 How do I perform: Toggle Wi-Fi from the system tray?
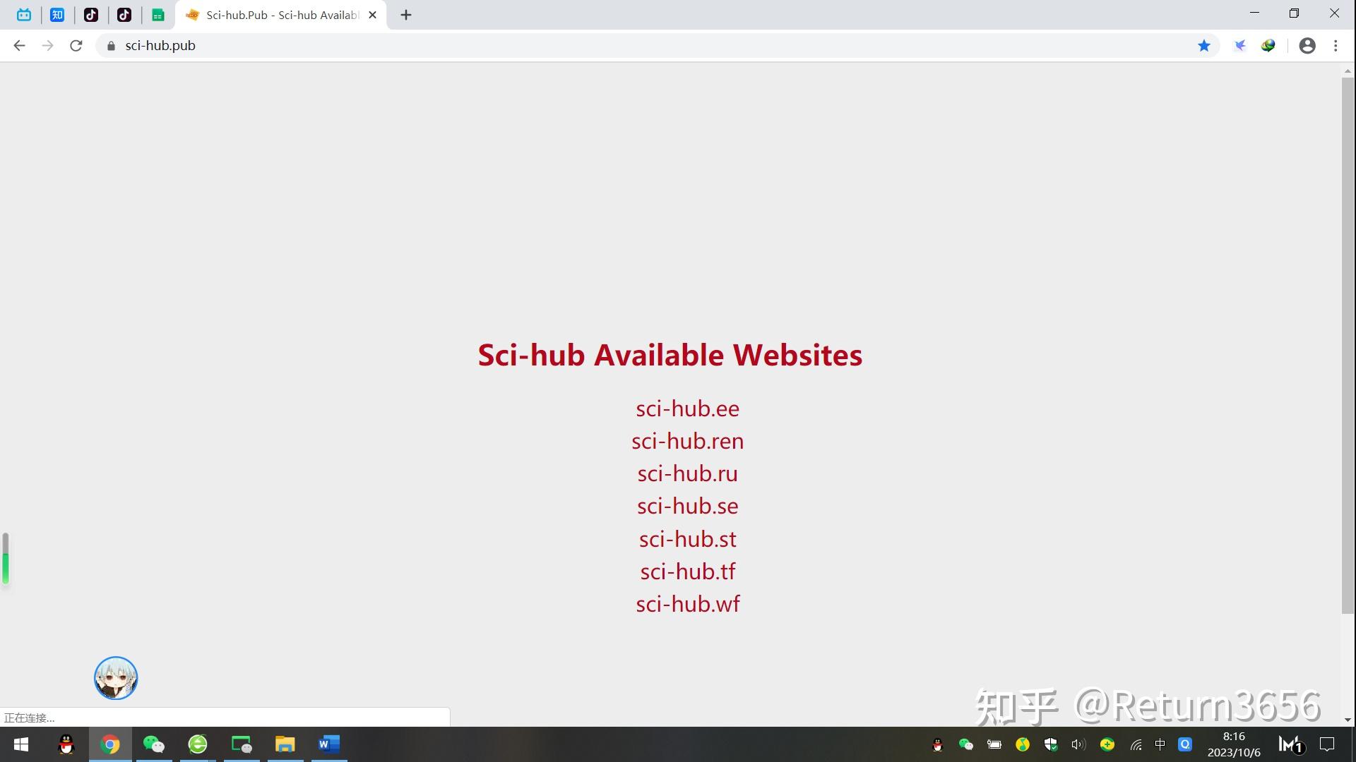1134,744
